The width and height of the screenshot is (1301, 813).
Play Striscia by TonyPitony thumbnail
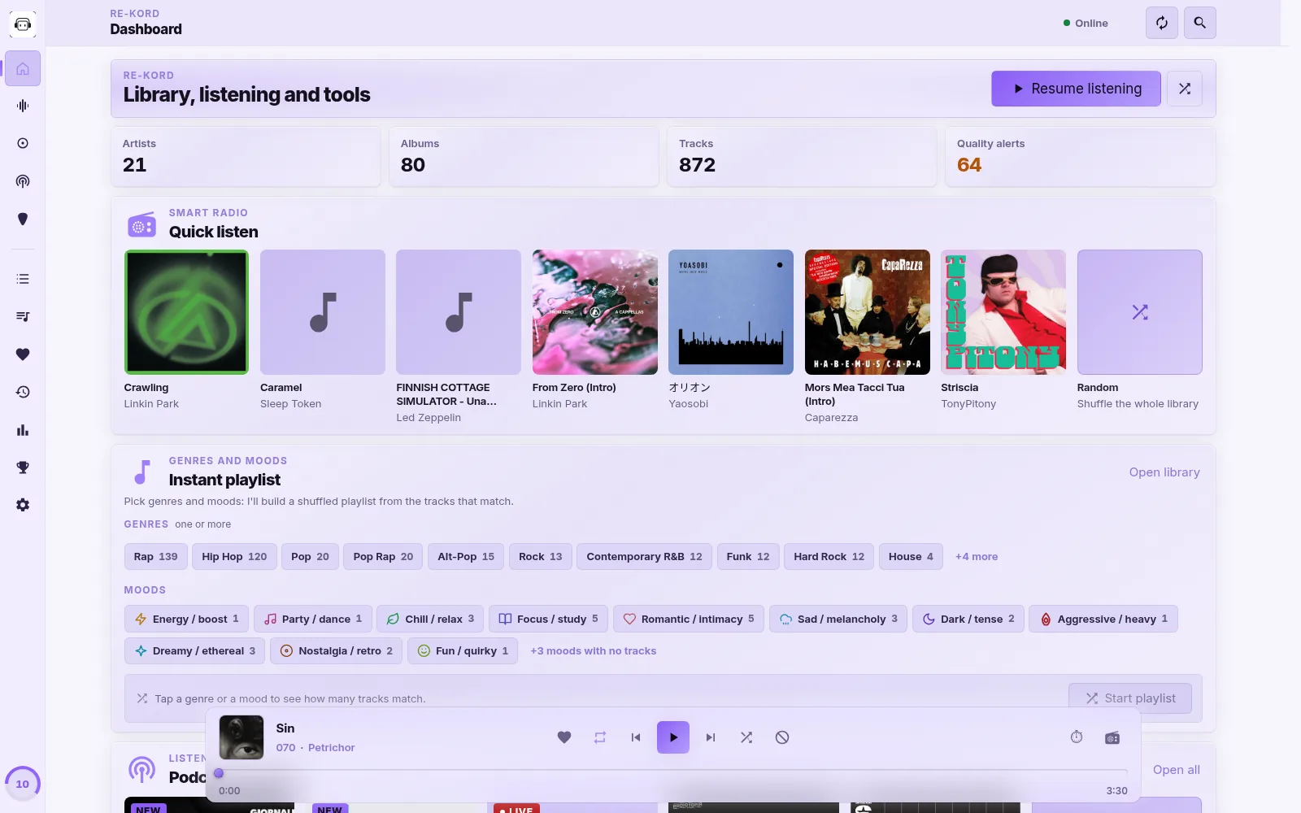1003,312
